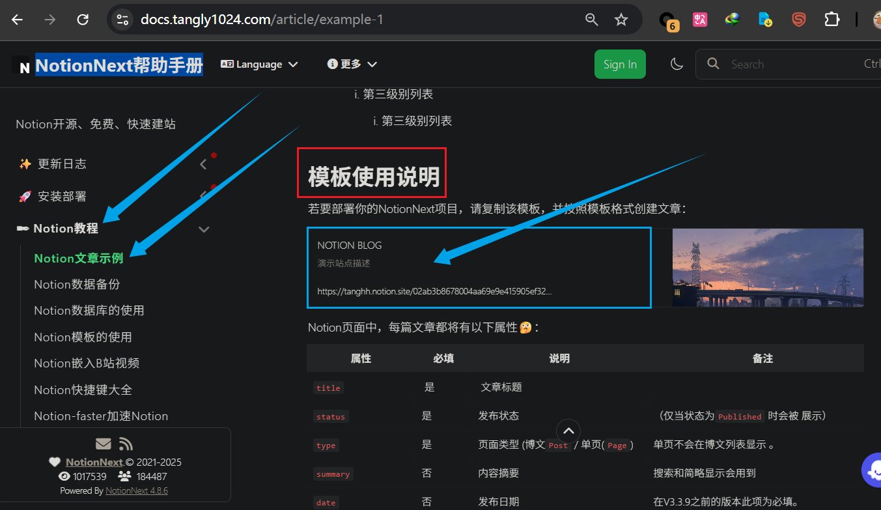Click the address bar URL

(x=262, y=20)
